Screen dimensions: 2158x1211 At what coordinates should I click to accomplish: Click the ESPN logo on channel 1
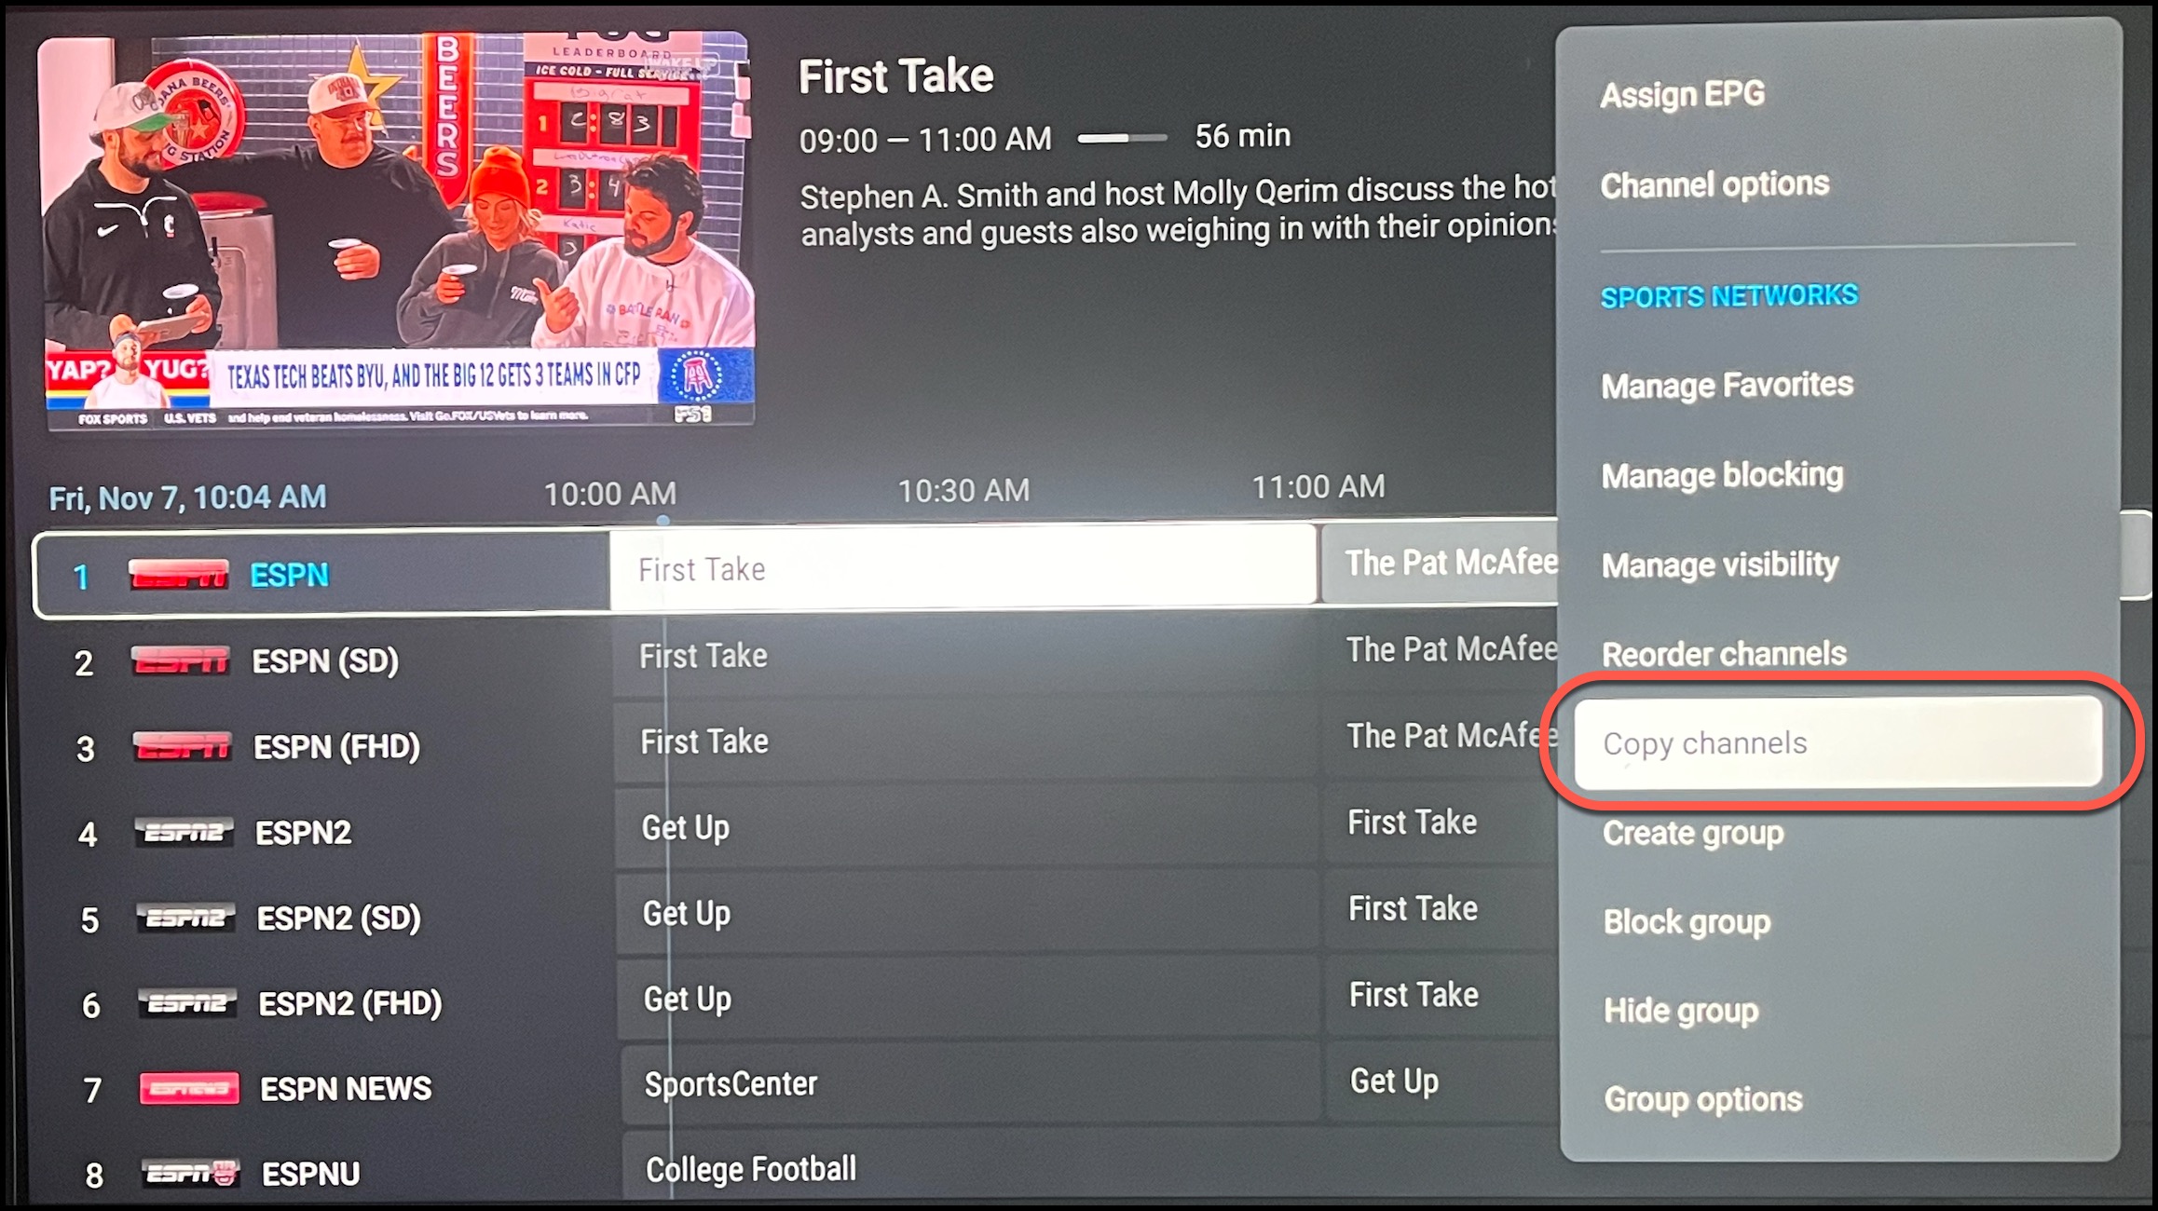tap(178, 575)
